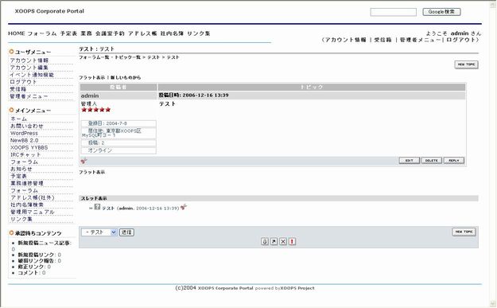Viewport: 497px width, 308px height.
Task: Click 新しいものから sort link
Action: 126,77
